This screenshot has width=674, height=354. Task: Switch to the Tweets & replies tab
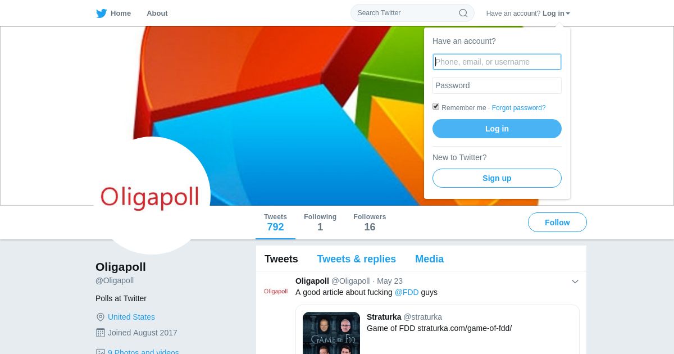[x=356, y=259]
